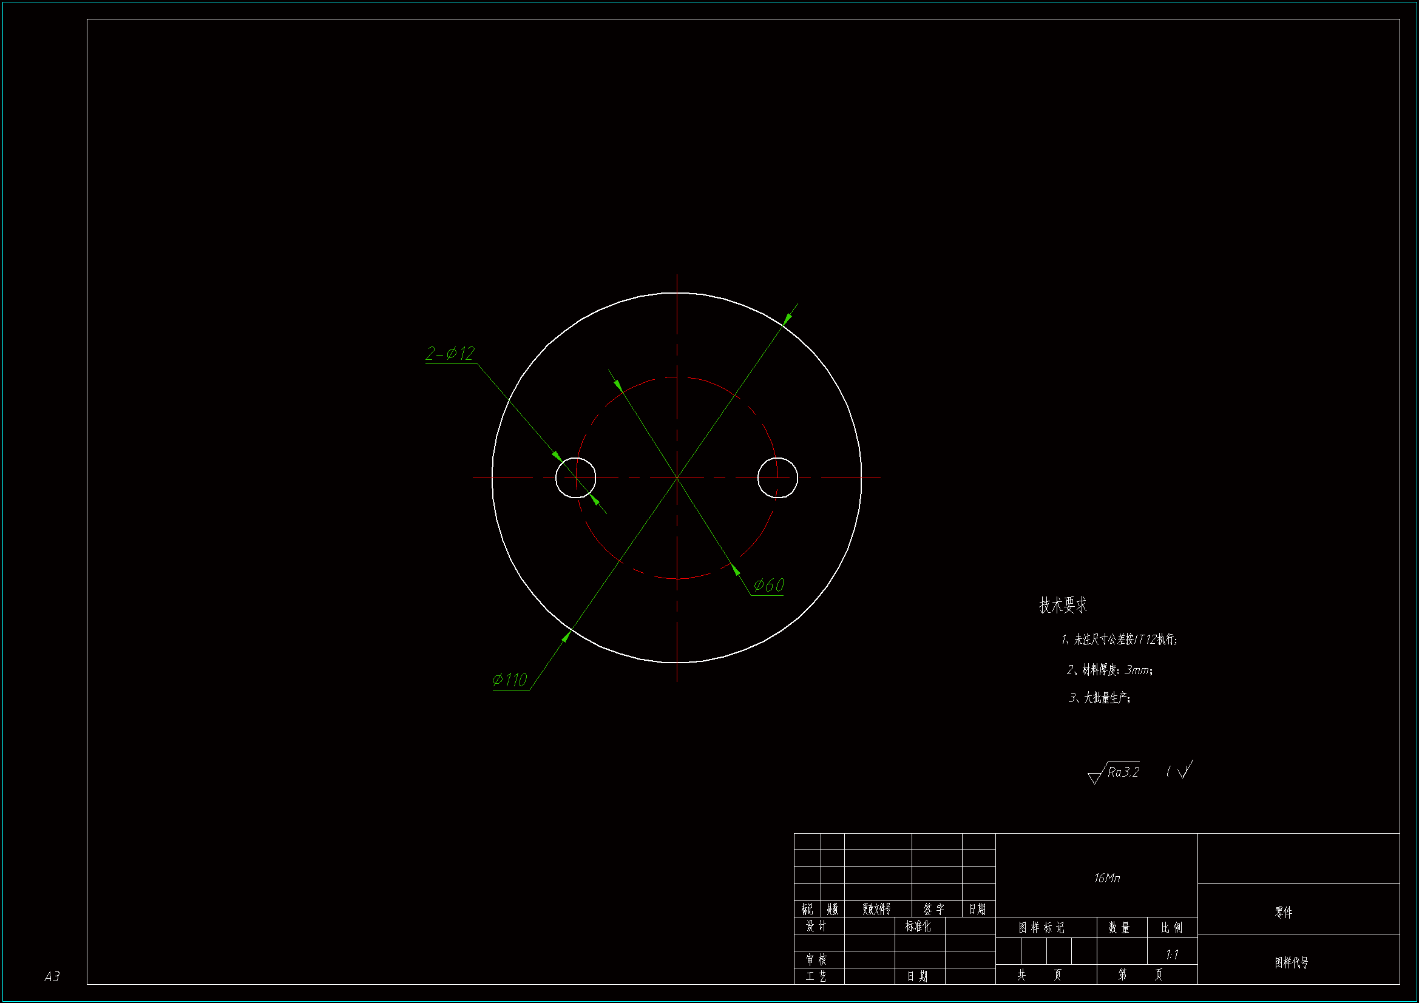
Task: Select the 审核 label in title block
Action: [x=816, y=959]
